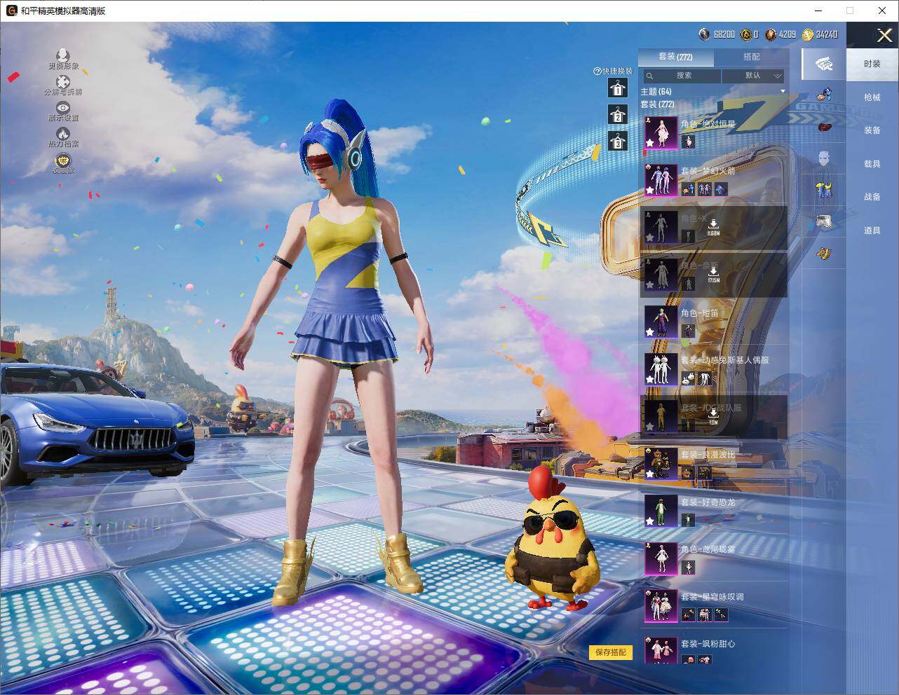Select the face mask category icon
899x695 pixels.
(x=824, y=158)
